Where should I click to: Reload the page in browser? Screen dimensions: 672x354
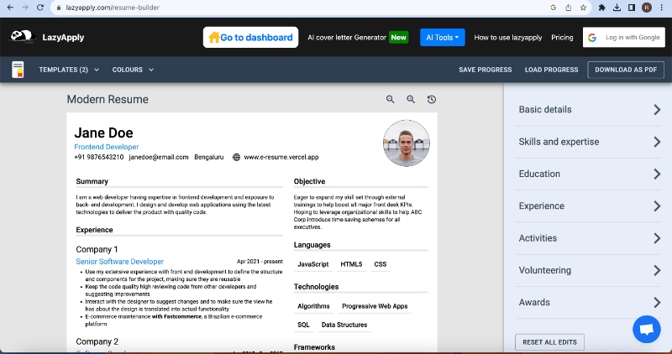[x=42, y=8]
